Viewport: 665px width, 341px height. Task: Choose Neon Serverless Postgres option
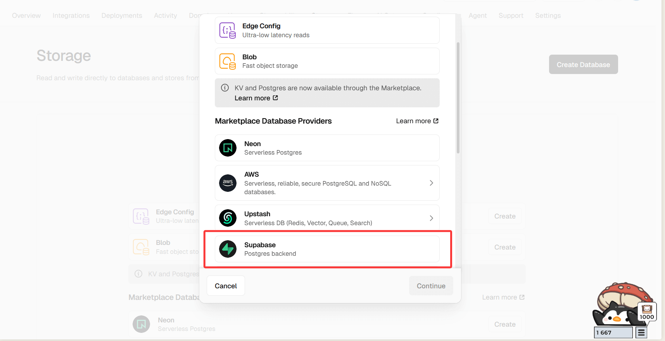tap(327, 148)
